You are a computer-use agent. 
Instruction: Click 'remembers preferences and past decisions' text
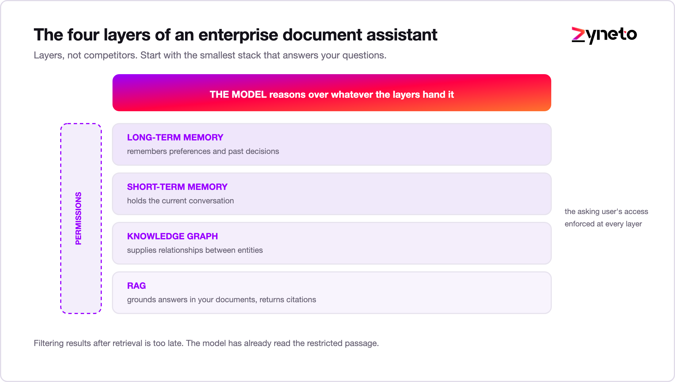coord(203,151)
